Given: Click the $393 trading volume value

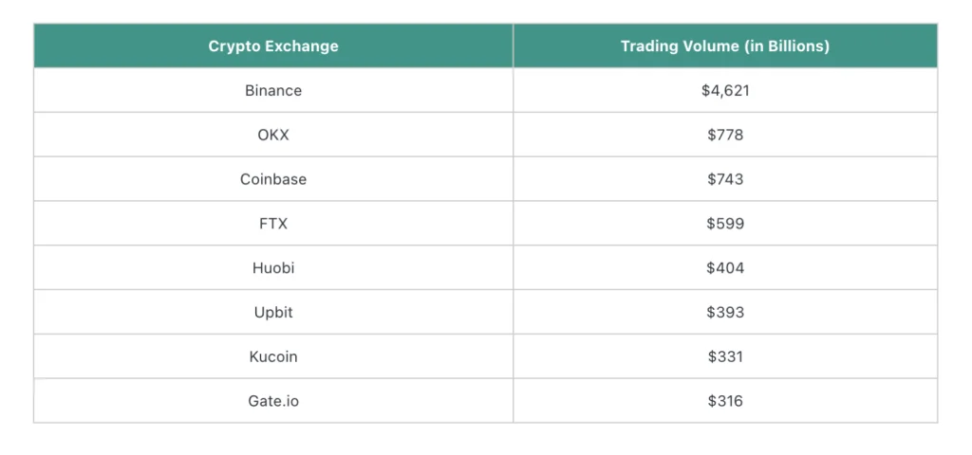Looking at the screenshot, I should [725, 312].
